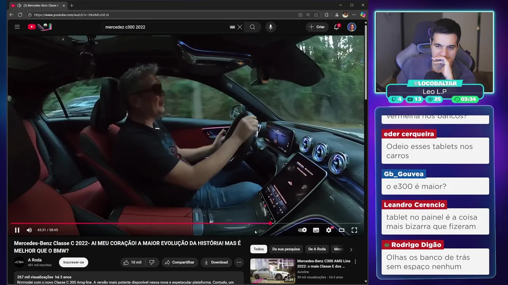
Task: Open the A Roda channel avatar
Action: click(19, 262)
